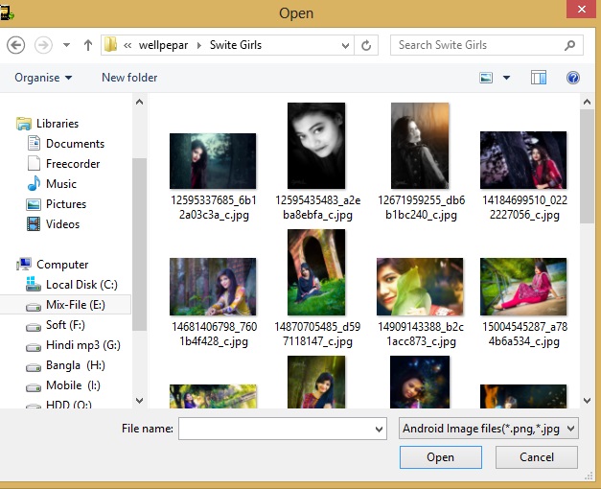Click the file list scrollbar thumb

click(587, 166)
